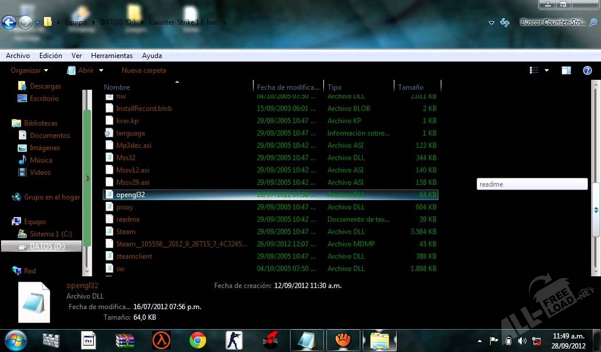The image size is (601, 352).
Task: Click the Back navigation arrow
Action: [9, 23]
